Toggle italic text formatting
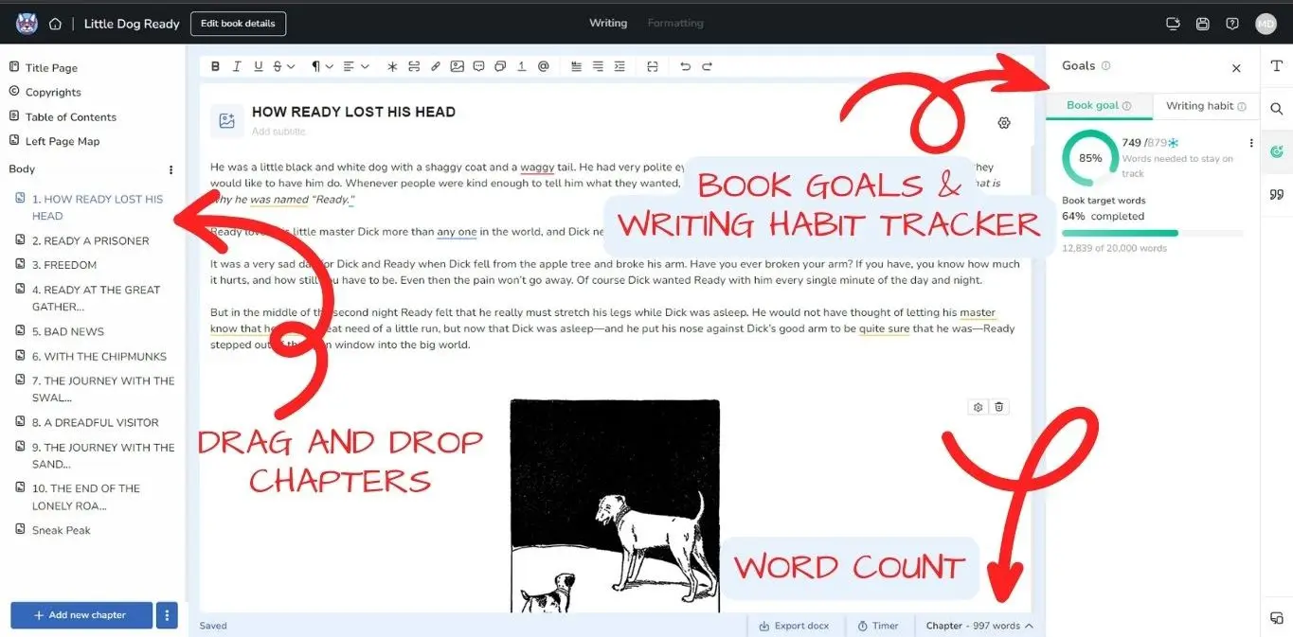Image resolution: width=1293 pixels, height=637 pixels. [x=237, y=66]
